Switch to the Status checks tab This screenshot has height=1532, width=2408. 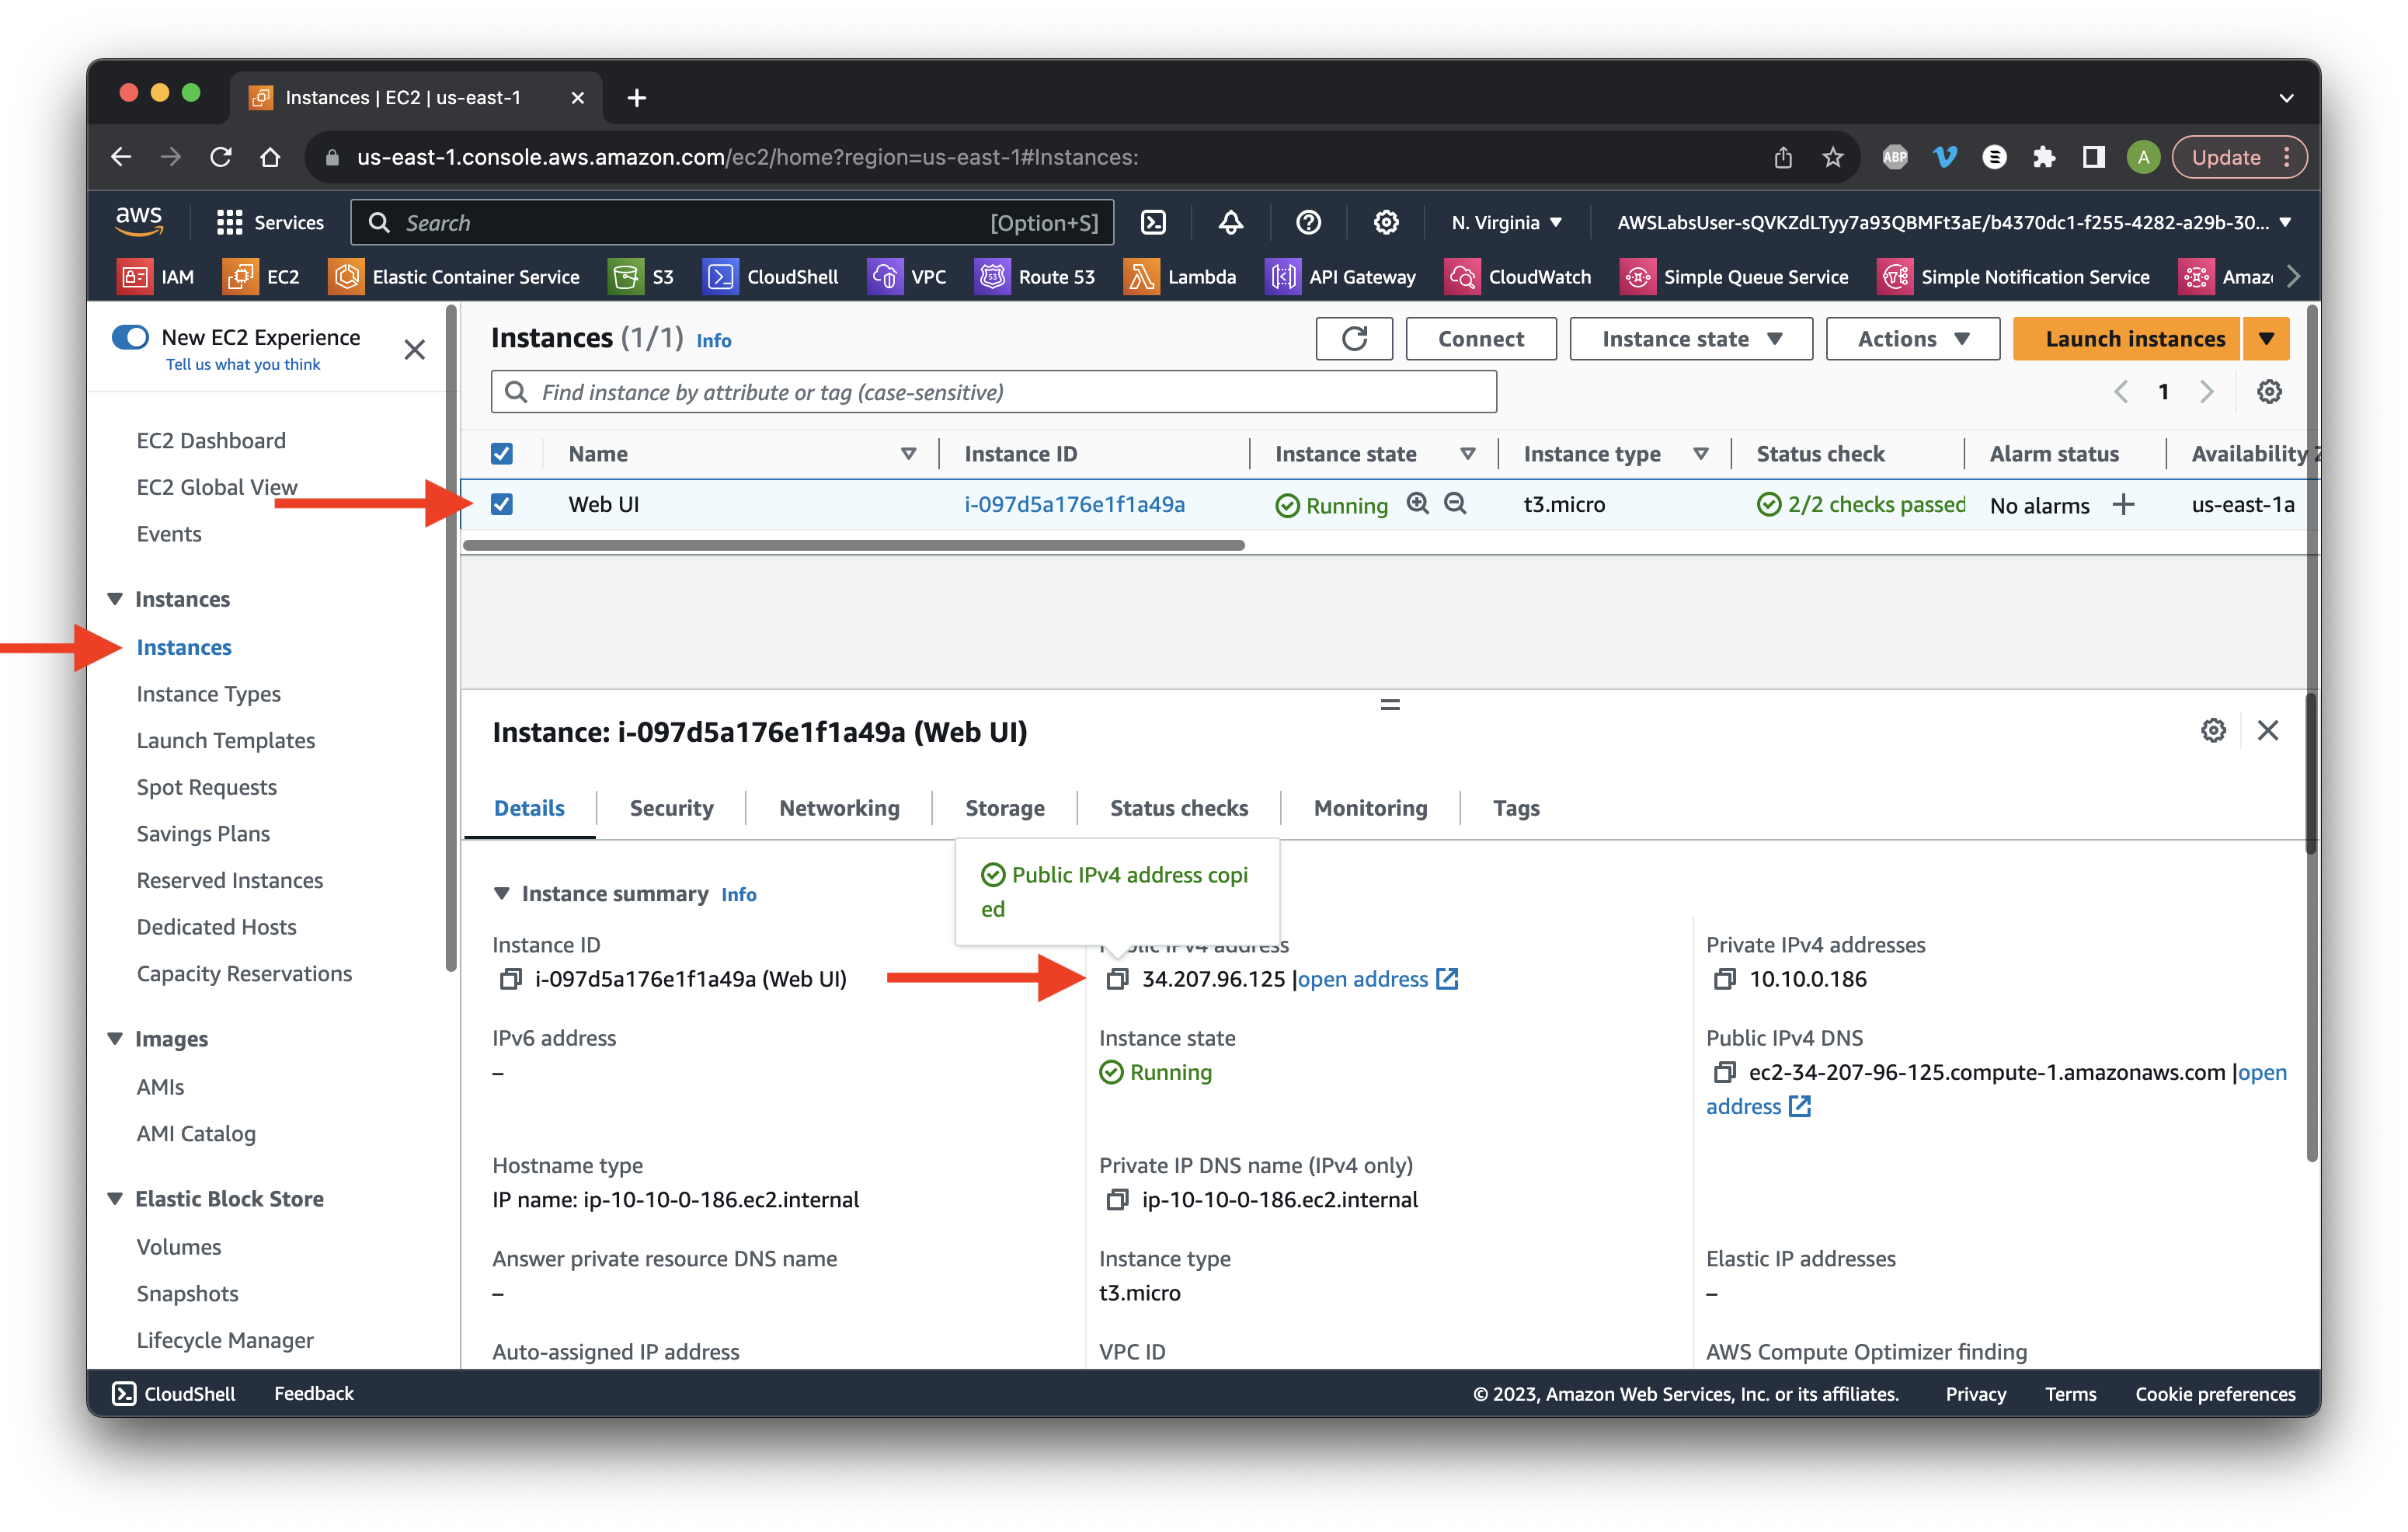tap(1178, 807)
